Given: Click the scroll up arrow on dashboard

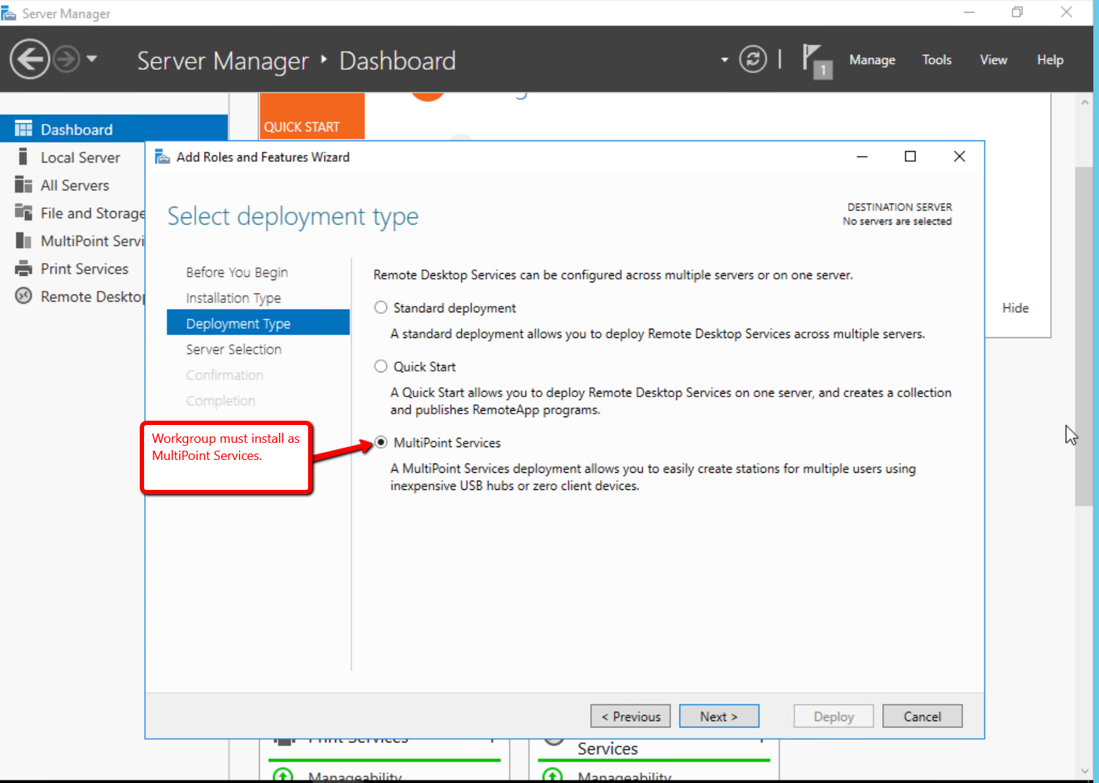Looking at the screenshot, I should [x=1084, y=103].
